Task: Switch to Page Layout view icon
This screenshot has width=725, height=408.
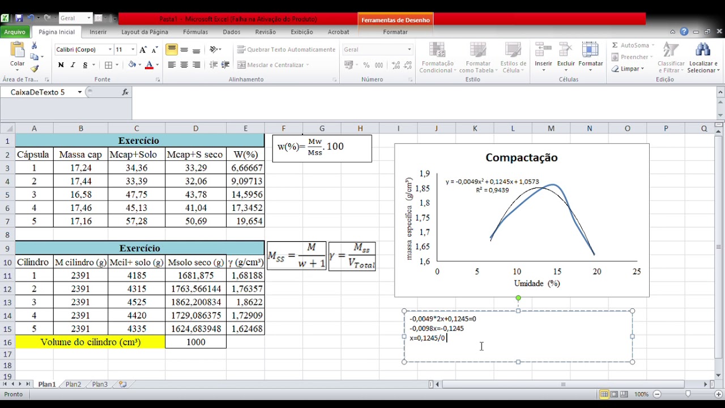Action: click(x=614, y=394)
